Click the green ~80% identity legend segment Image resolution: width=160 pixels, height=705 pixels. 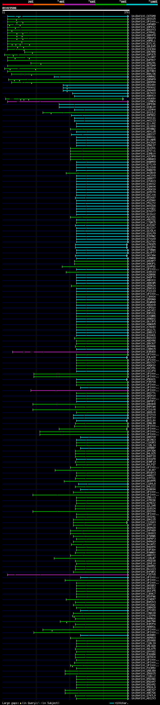111,5
